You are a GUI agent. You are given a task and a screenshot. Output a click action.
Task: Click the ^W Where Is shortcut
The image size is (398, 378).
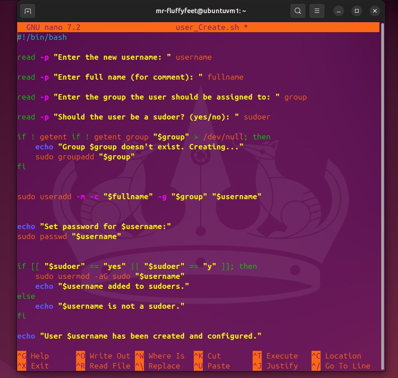160,356
